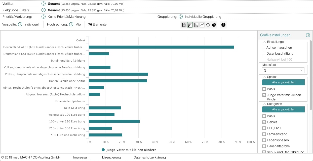Enable the Achsen tauschen checkbox
Viewport: 313px width, 161px height.
point(264,47)
